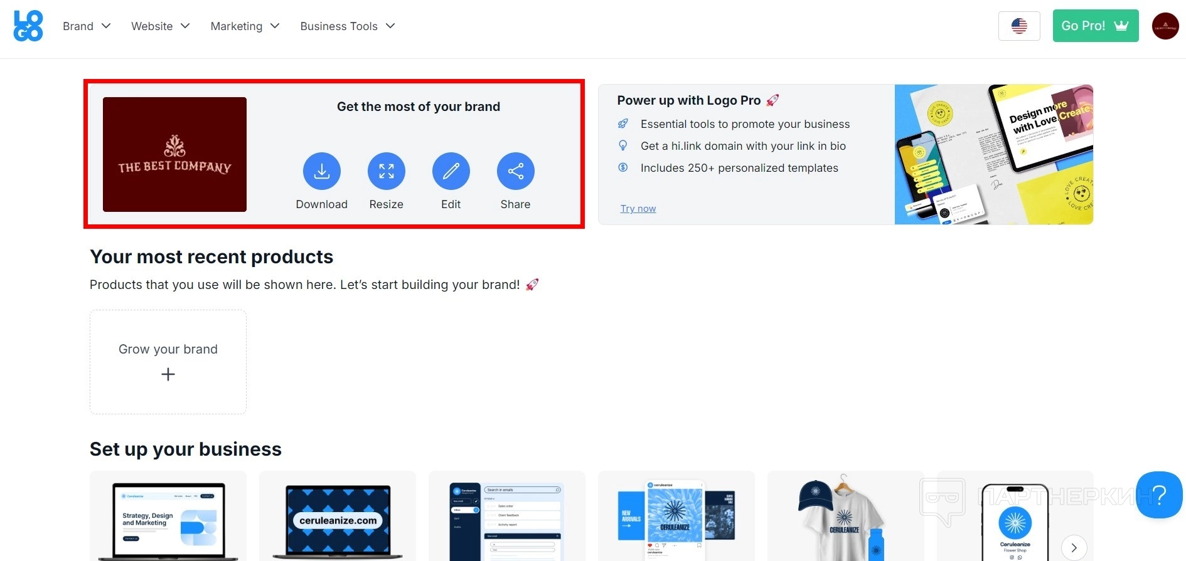Open the Ceruleanize t-shirt merchandise card
Image resolution: width=1186 pixels, height=561 pixels.
click(846, 516)
